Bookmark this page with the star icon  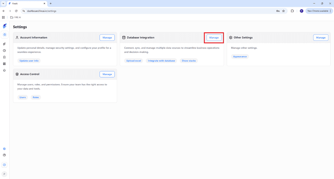pos(284,11)
